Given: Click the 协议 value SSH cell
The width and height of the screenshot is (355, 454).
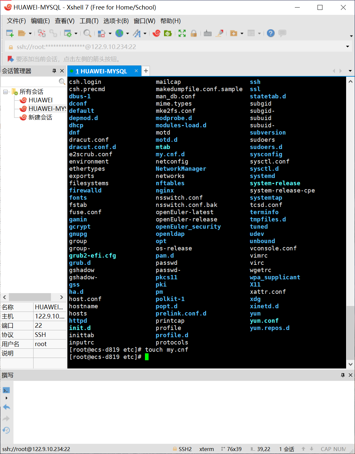Looking at the screenshot, I should [x=50, y=335].
